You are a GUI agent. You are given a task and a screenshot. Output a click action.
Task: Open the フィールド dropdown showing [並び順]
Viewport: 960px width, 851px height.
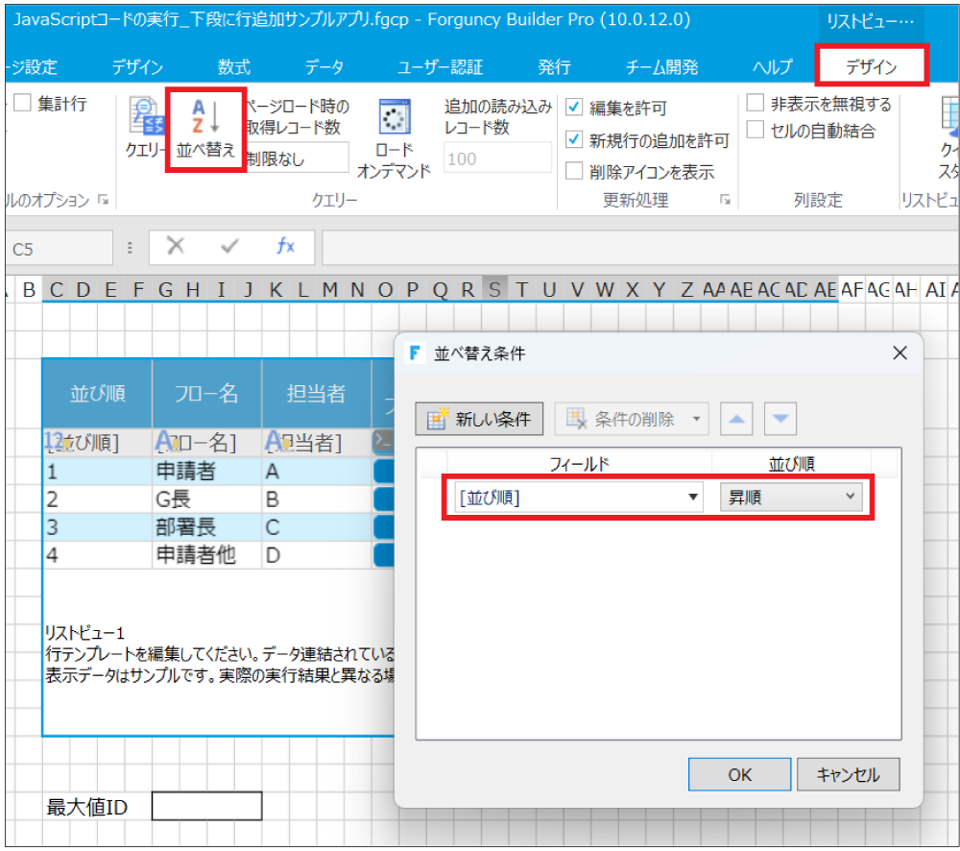coord(693,497)
